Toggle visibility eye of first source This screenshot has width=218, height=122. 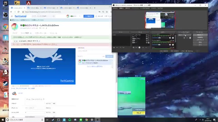click(x=147, y=35)
